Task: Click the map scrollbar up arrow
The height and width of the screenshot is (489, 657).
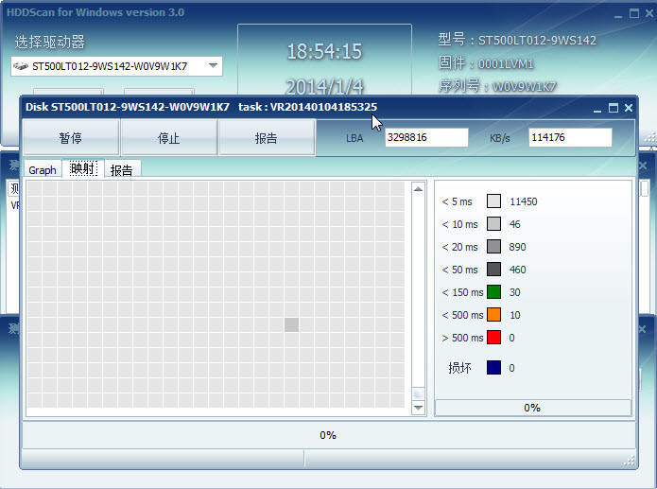Action: (x=418, y=189)
